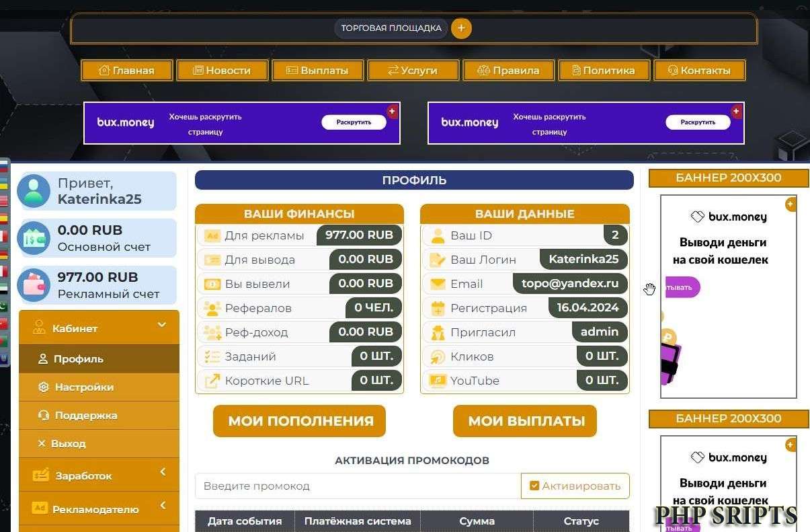Click the advertising account wallet icon

(x=34, y=285)
